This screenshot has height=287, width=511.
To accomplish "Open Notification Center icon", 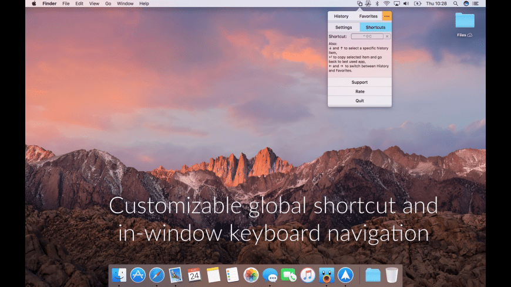I will (x=477, y=4).
